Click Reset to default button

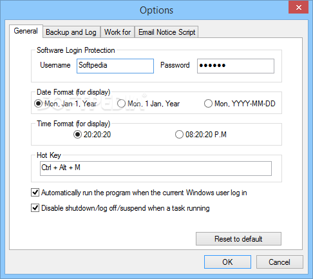[x=238, y=238]
